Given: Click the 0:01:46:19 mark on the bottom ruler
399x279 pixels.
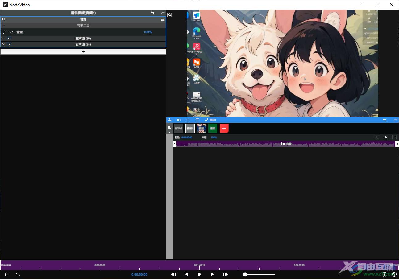Looking at the screenshot, I should 199,265.
